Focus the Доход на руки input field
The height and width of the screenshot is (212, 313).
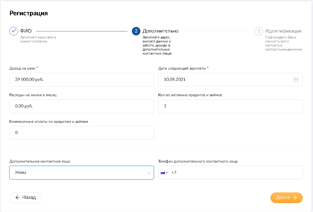pos(81,80)
